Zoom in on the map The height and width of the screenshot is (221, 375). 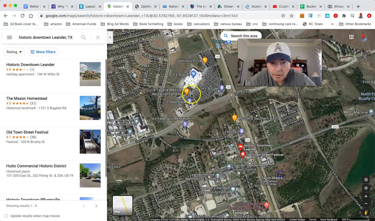click(366, 196)
